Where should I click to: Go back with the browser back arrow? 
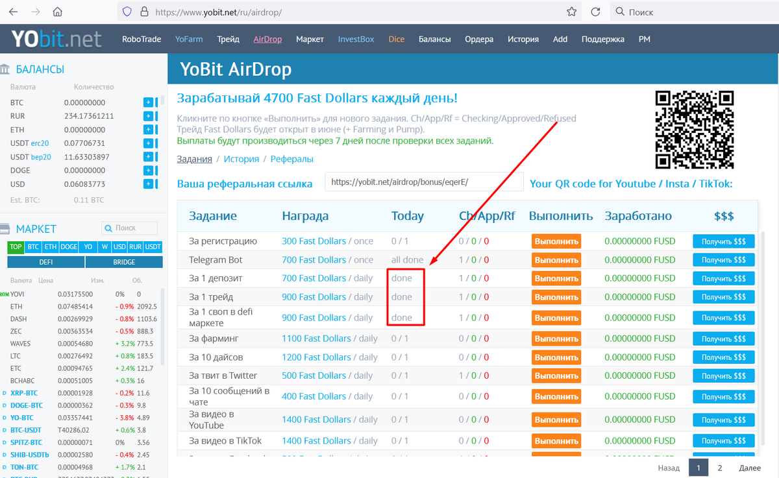(x=13, y=12)
